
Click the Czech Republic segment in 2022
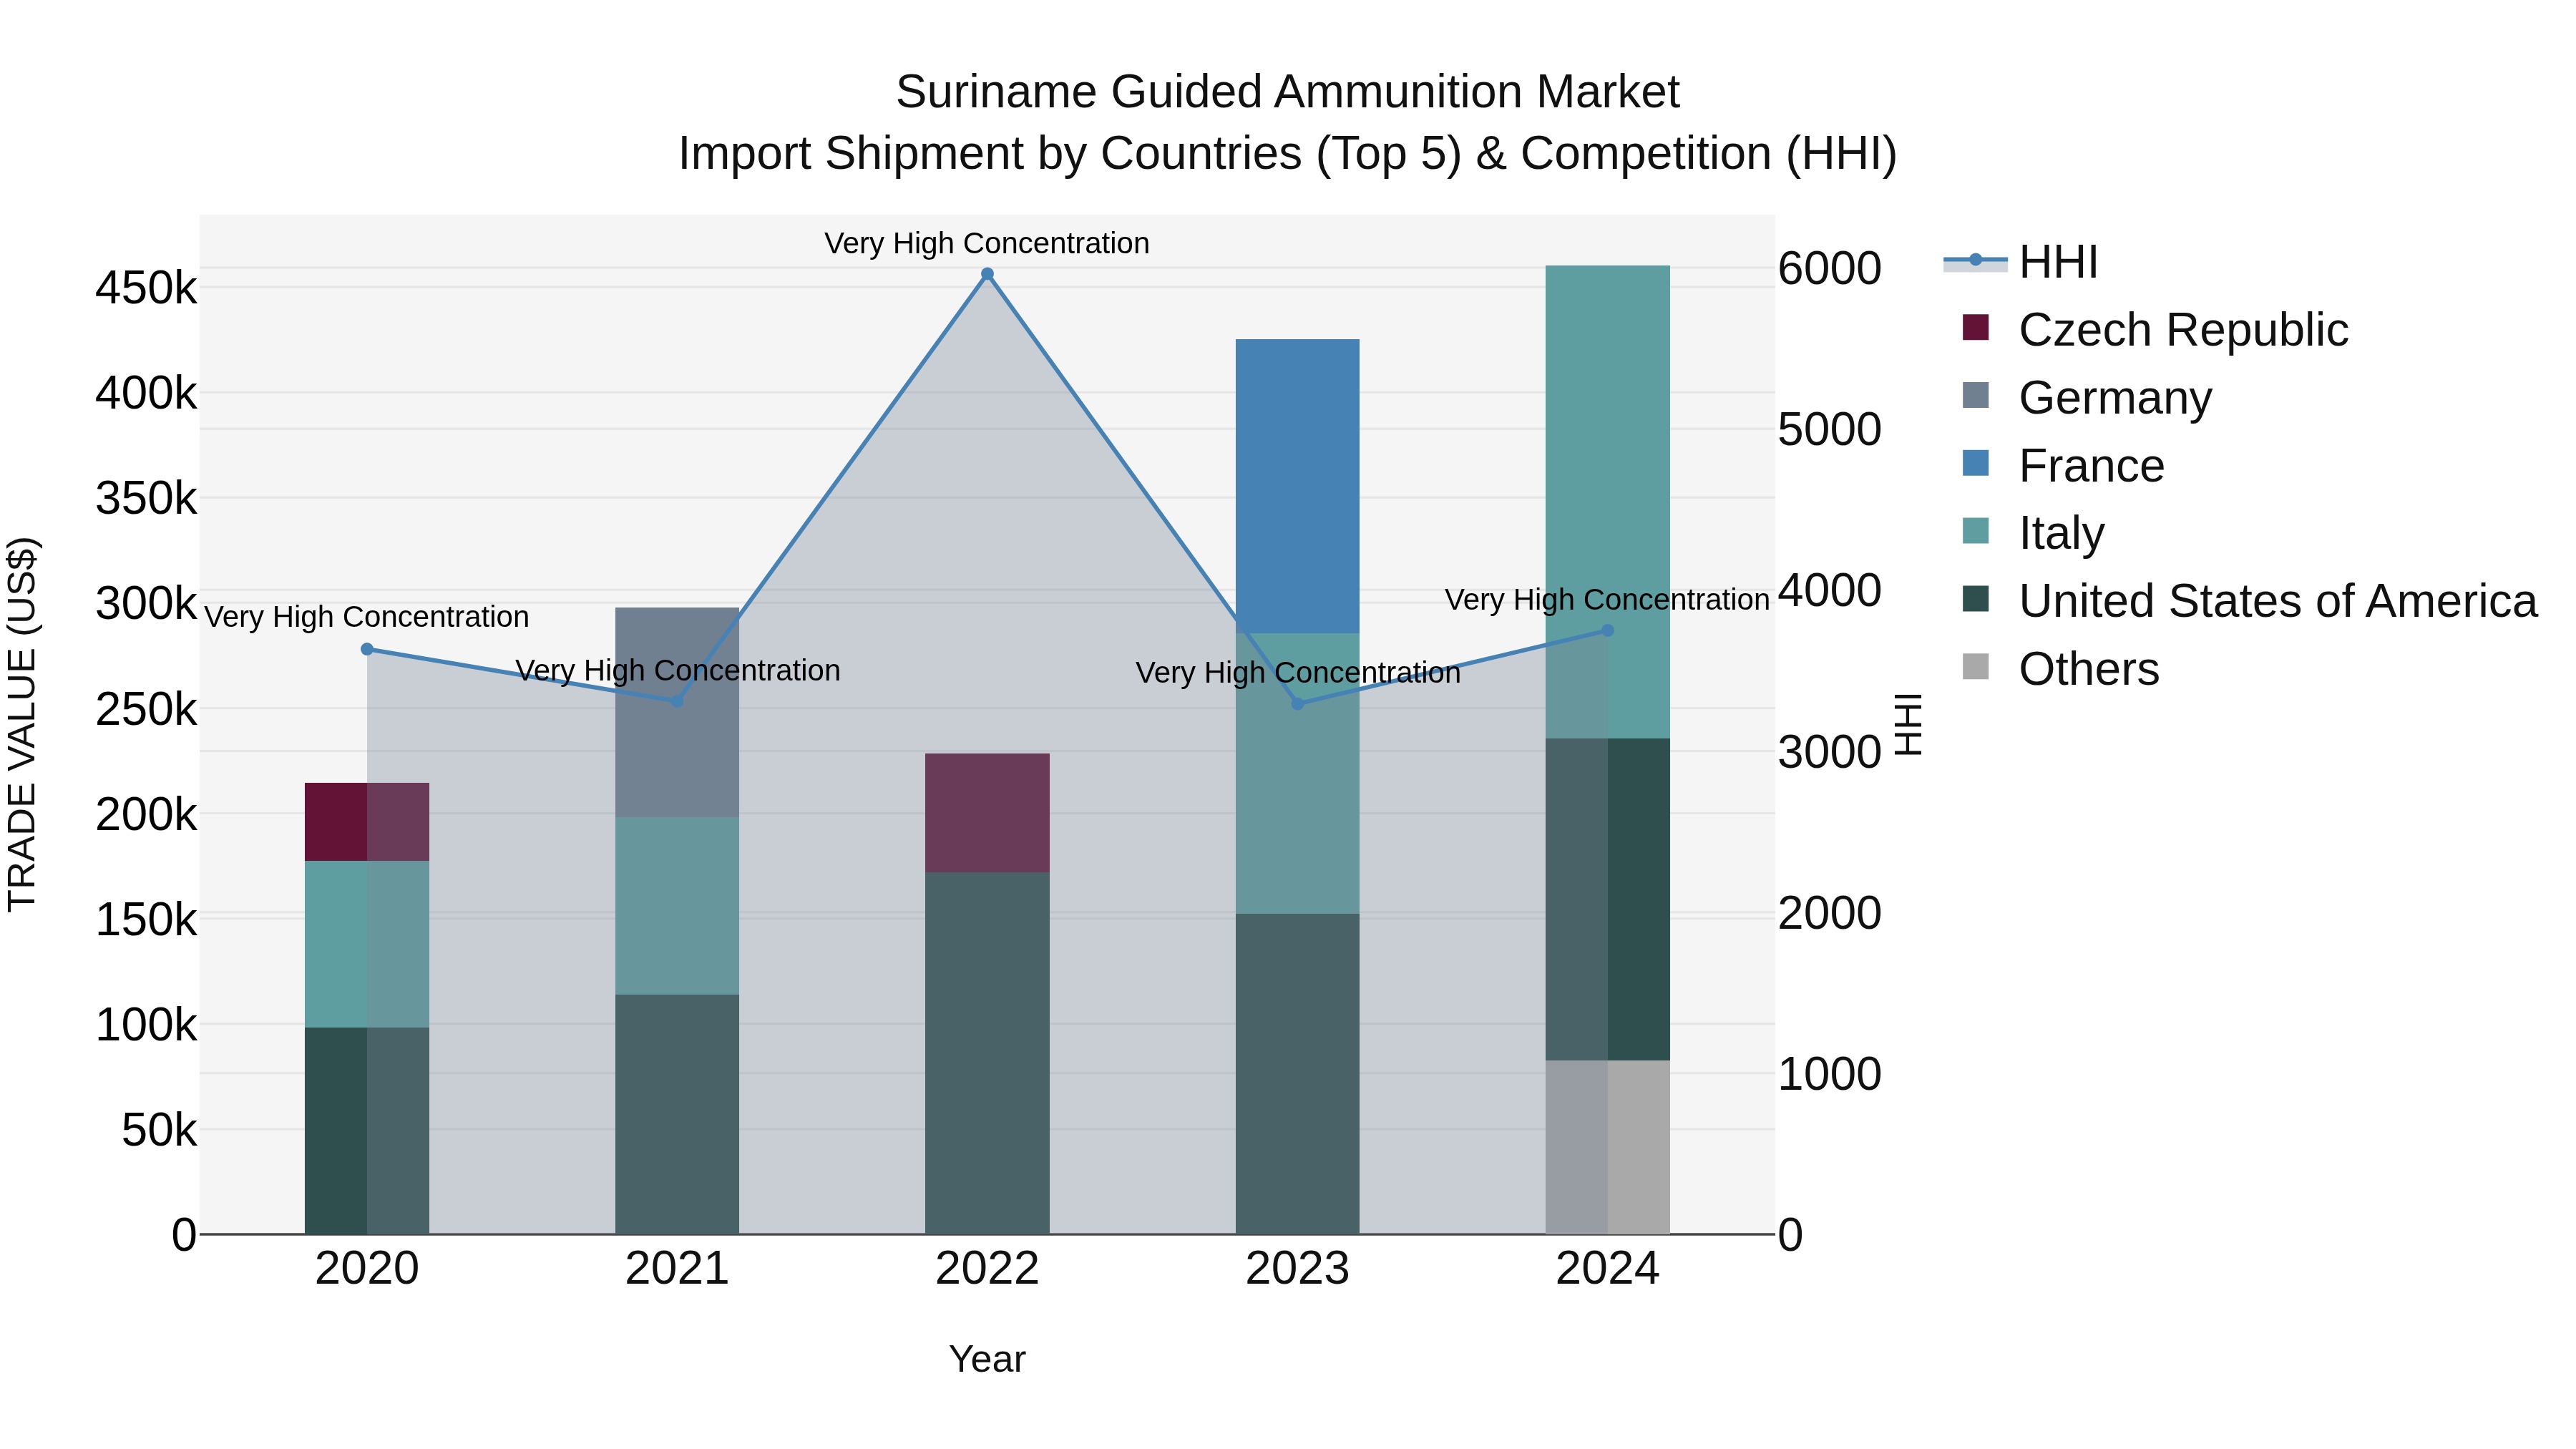(x=987, y=813)
